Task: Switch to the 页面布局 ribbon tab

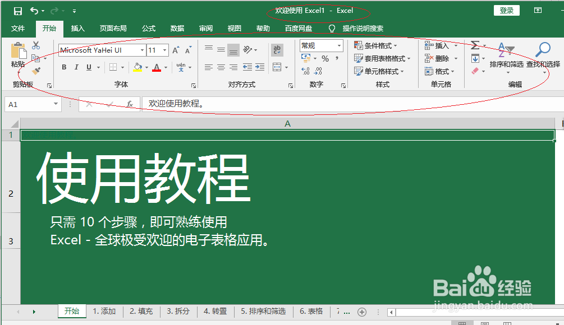Action: [x=113, y=29]
